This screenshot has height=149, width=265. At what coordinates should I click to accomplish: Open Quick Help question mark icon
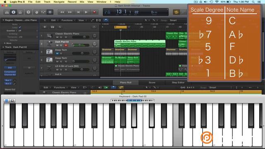coord(29,12)
